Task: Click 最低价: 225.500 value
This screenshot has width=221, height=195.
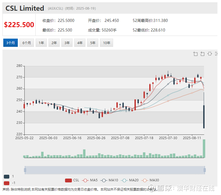Action: click(57, 30)
